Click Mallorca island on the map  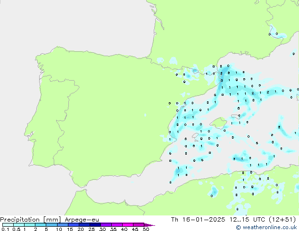pyautogui.click(x=218, y=123)
